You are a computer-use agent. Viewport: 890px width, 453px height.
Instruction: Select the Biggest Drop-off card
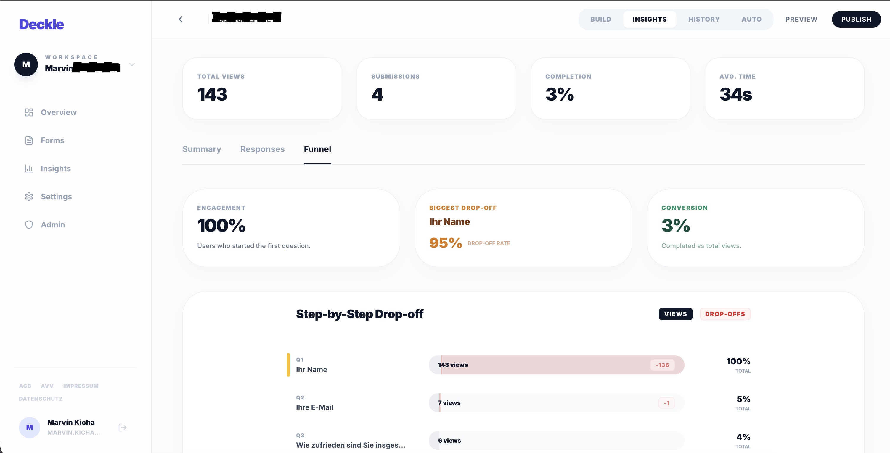coord(523,228)
